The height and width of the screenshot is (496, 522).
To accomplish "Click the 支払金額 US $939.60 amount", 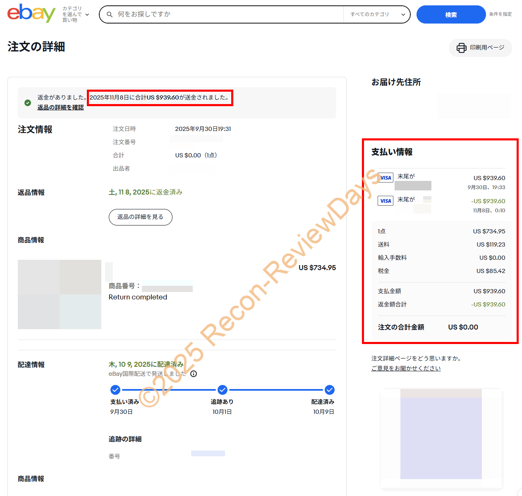I will coord(489,291).
